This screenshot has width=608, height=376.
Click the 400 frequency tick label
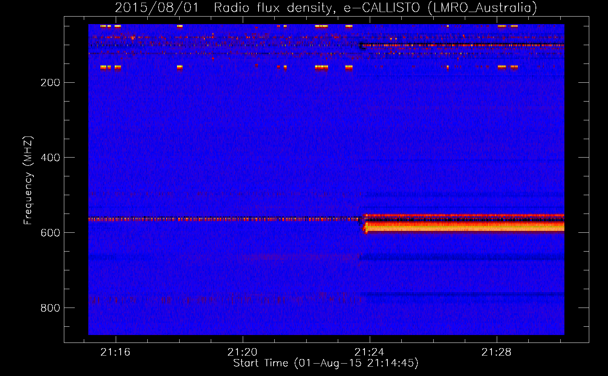pyautogui.click(x=50, y=158)
